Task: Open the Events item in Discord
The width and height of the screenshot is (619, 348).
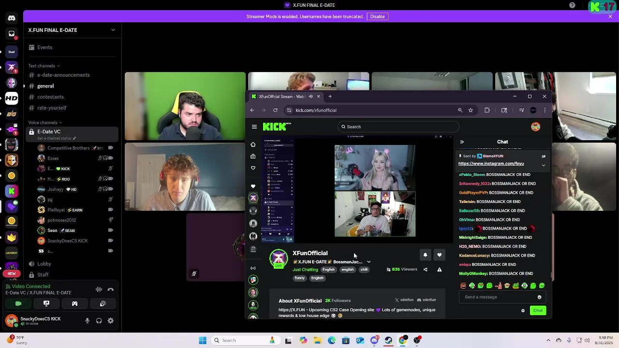Action: coord(72,47)
